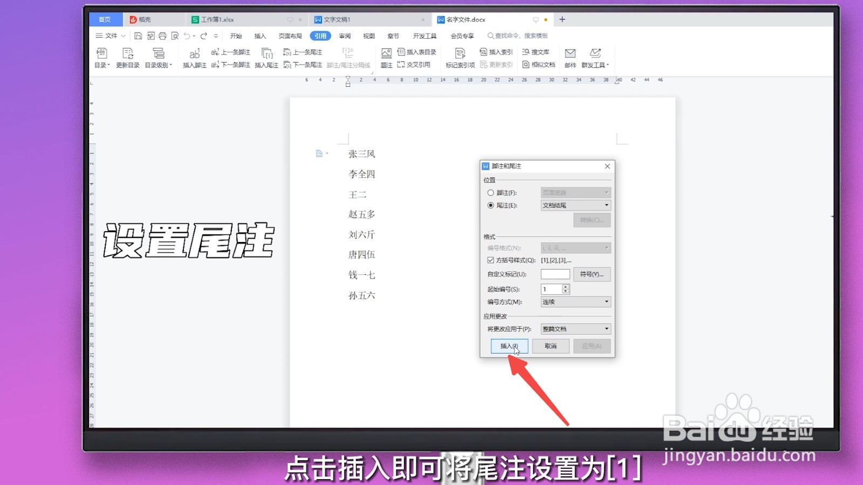Image resolution: width=863 pixels, height=485 pixels.
Task: Click the 标记索引项 icon
Action: [460, 58]
